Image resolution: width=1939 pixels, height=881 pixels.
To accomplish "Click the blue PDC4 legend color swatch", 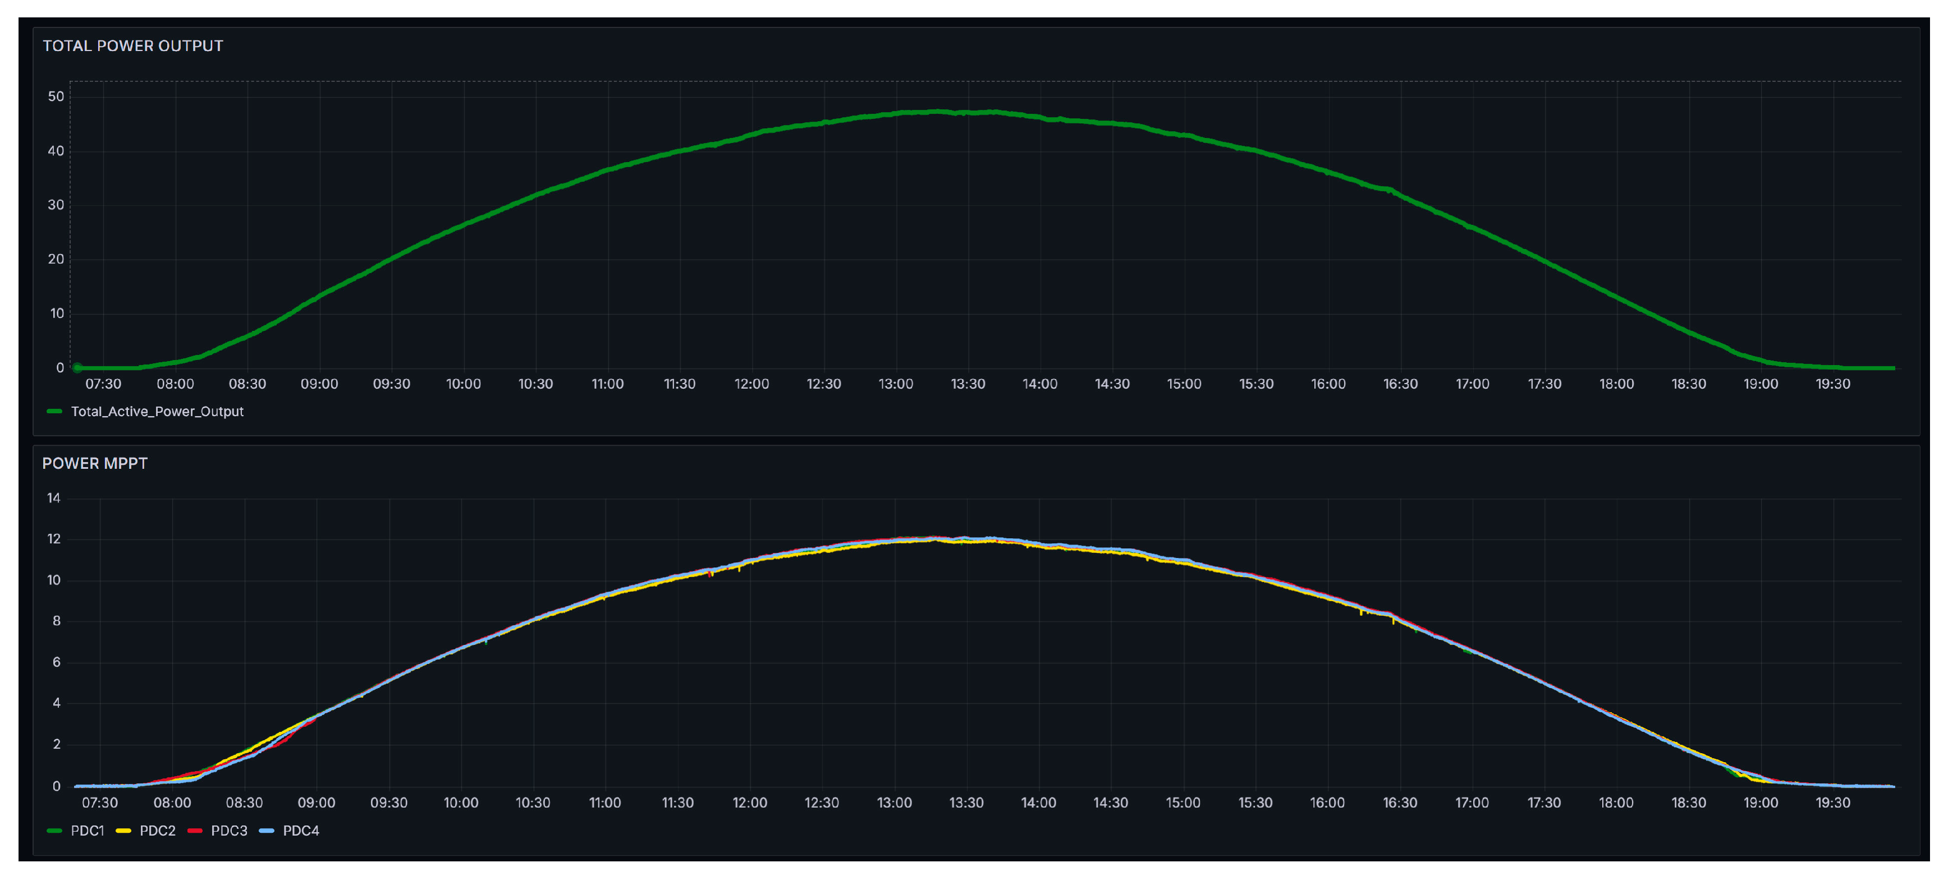I will (267, 831).
